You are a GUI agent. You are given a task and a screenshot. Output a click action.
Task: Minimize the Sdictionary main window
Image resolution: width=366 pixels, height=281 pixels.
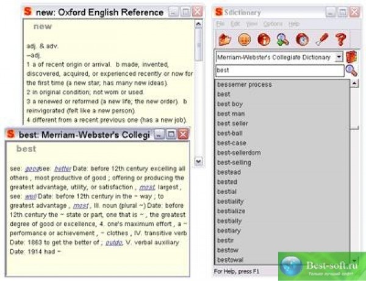point(331,12)
